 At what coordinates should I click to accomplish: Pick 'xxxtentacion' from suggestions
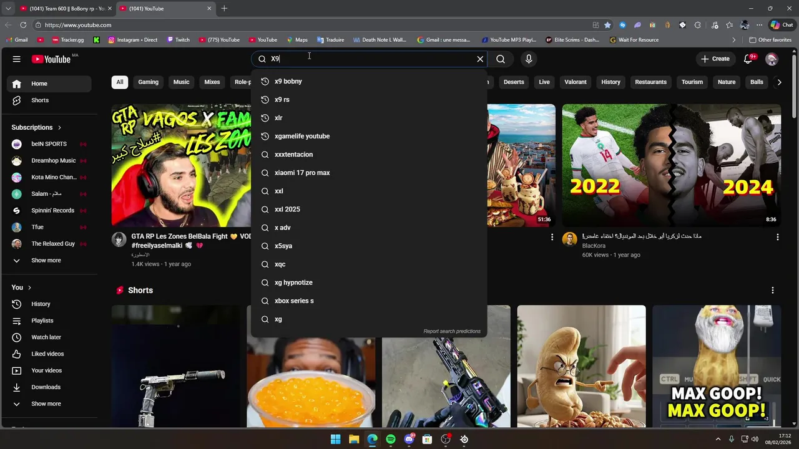pos(369,155)
